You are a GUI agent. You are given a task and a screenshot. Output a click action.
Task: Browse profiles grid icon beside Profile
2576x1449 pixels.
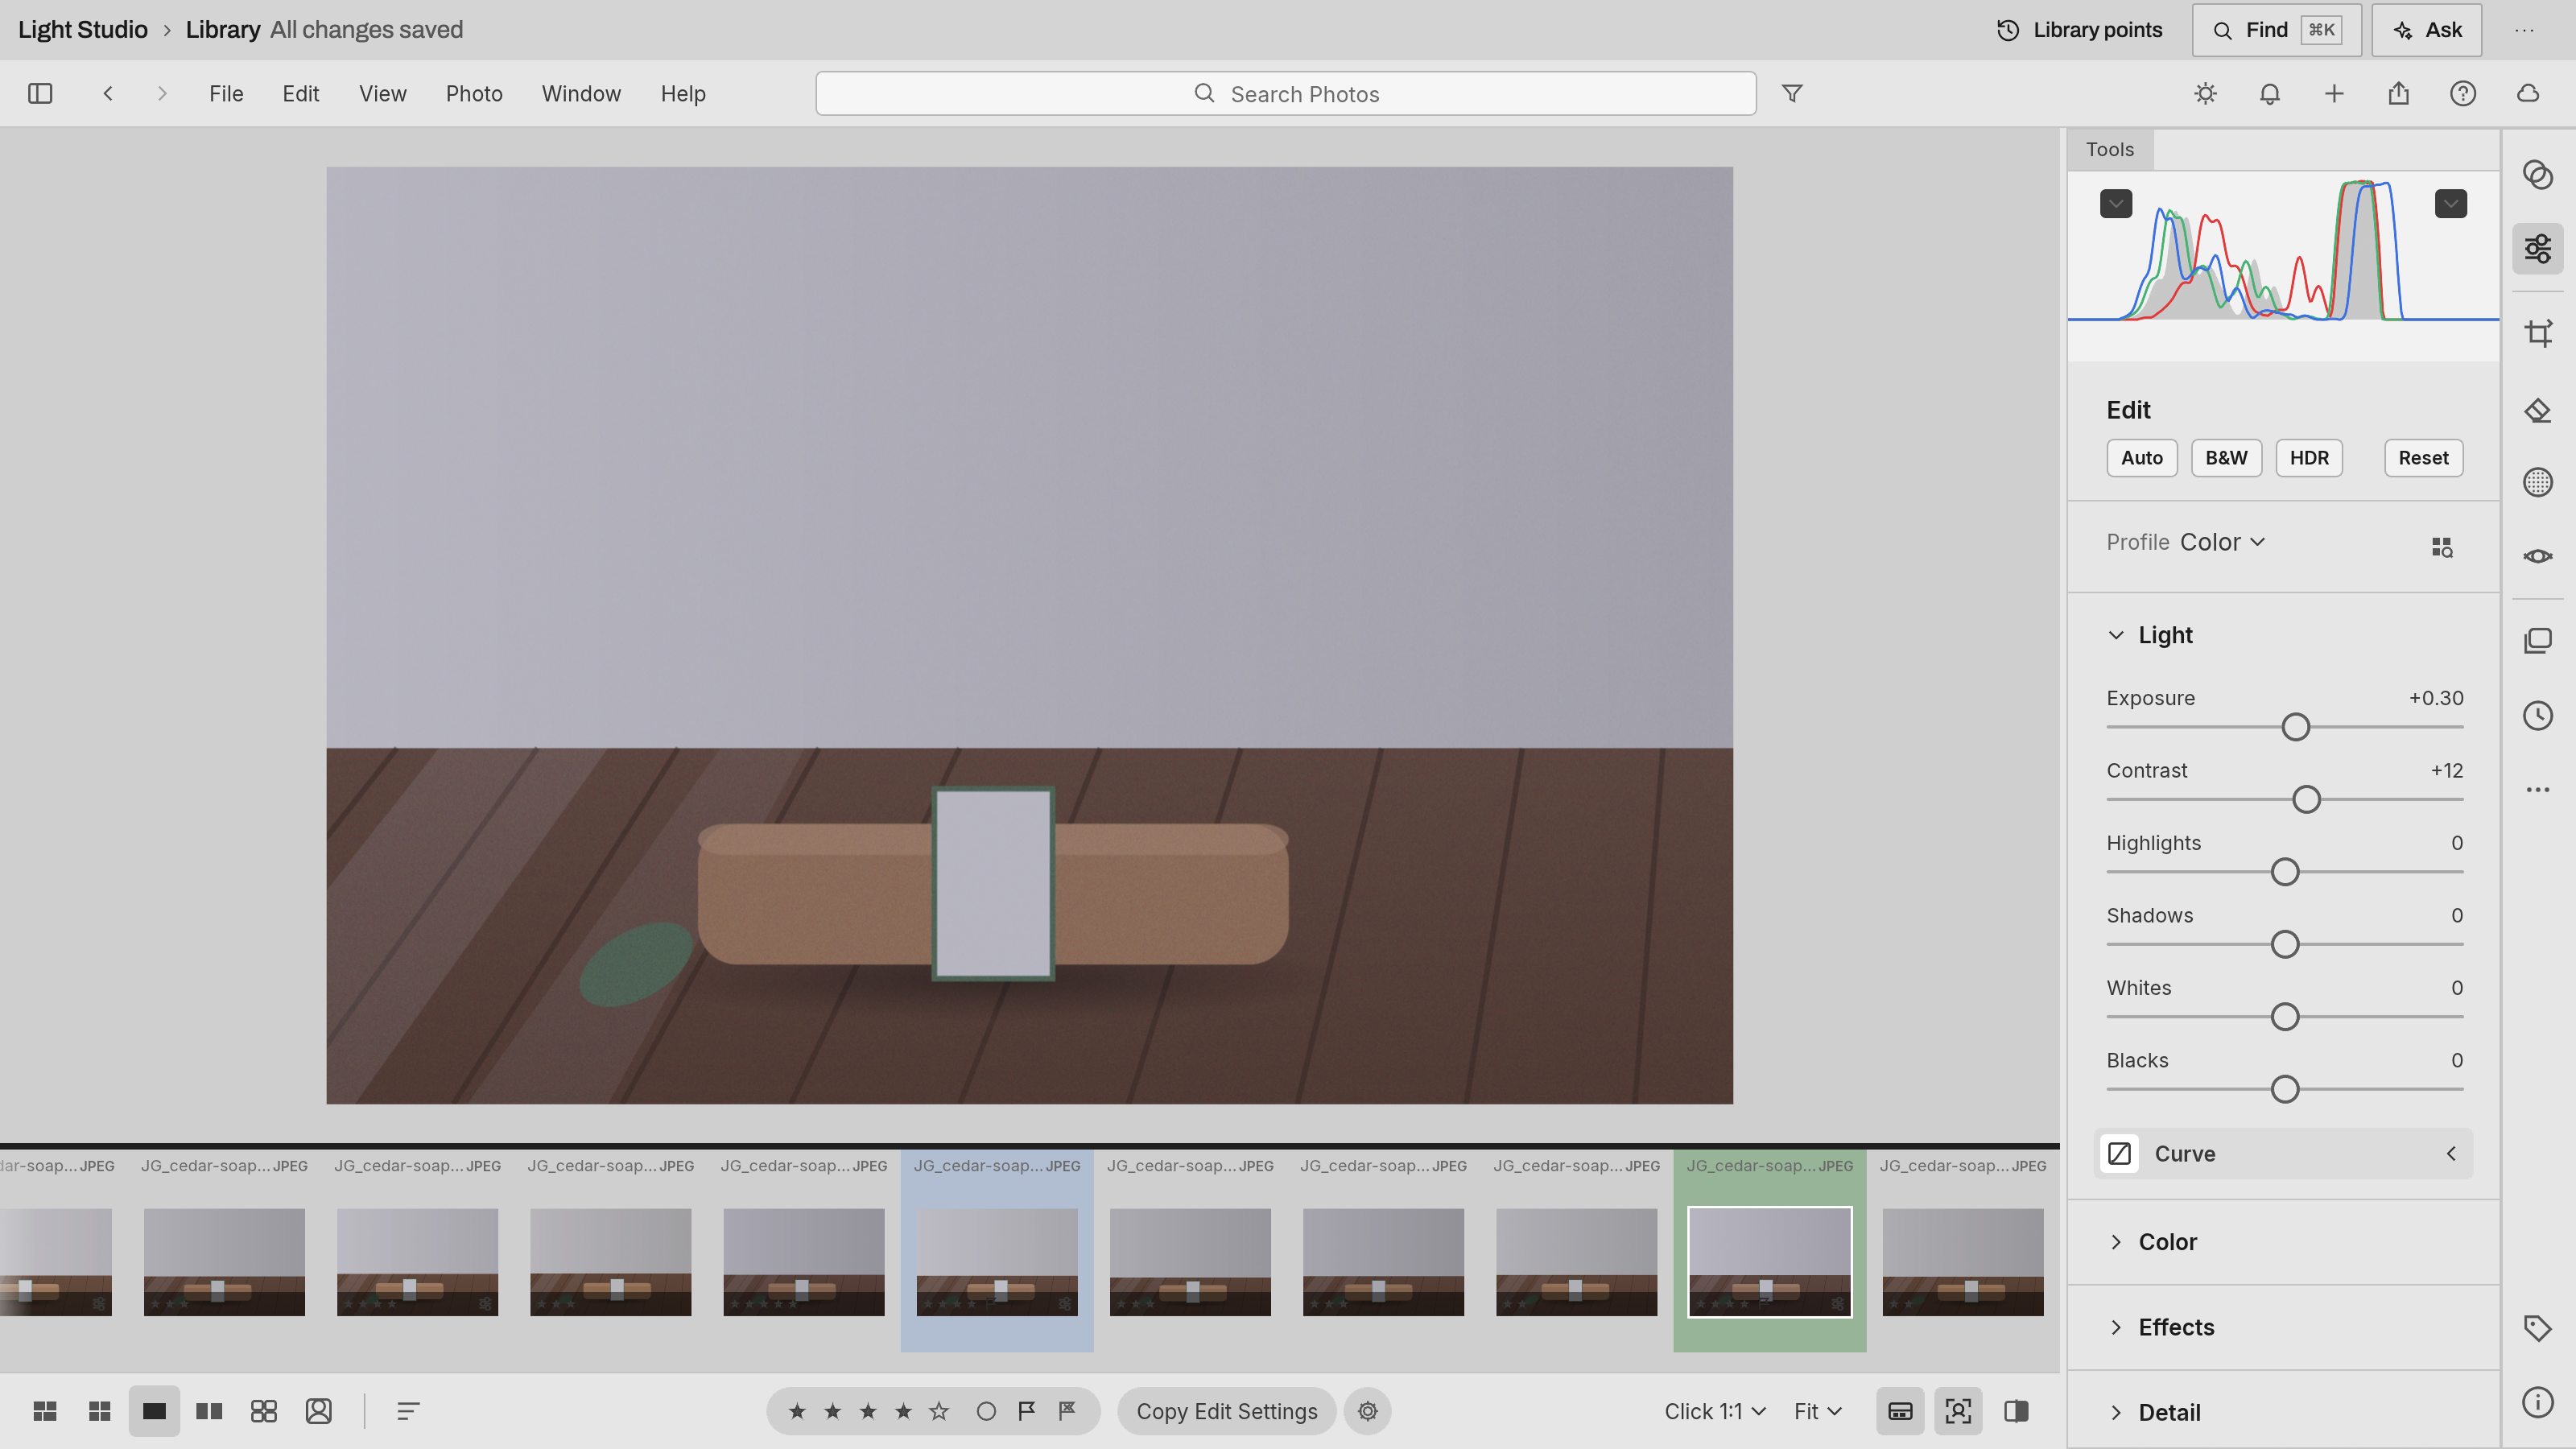point(2442,547)
